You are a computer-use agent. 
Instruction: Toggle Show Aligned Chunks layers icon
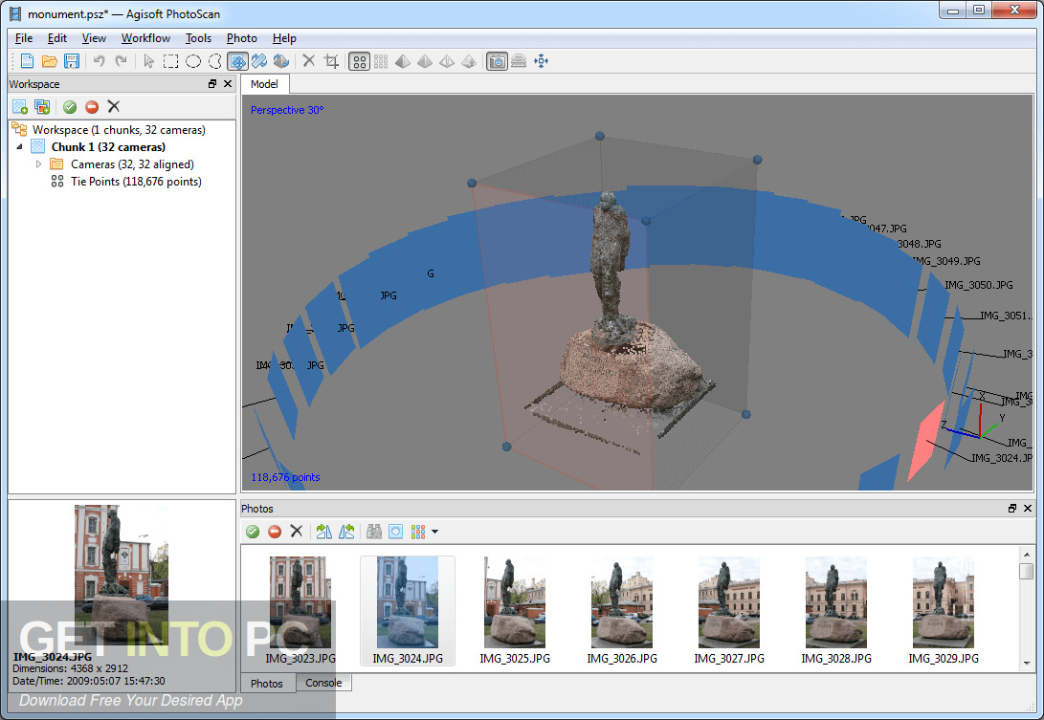click(x=519, y=62)
